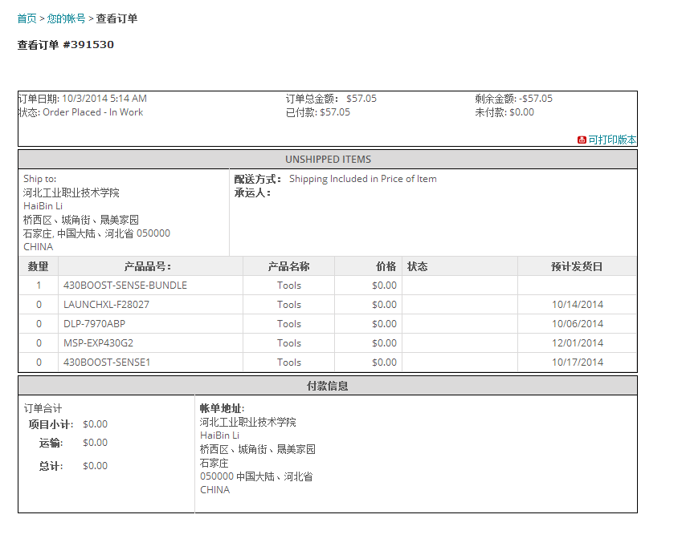
Task: Click Shipping Included in Price of Item
Action: (363, 179)
